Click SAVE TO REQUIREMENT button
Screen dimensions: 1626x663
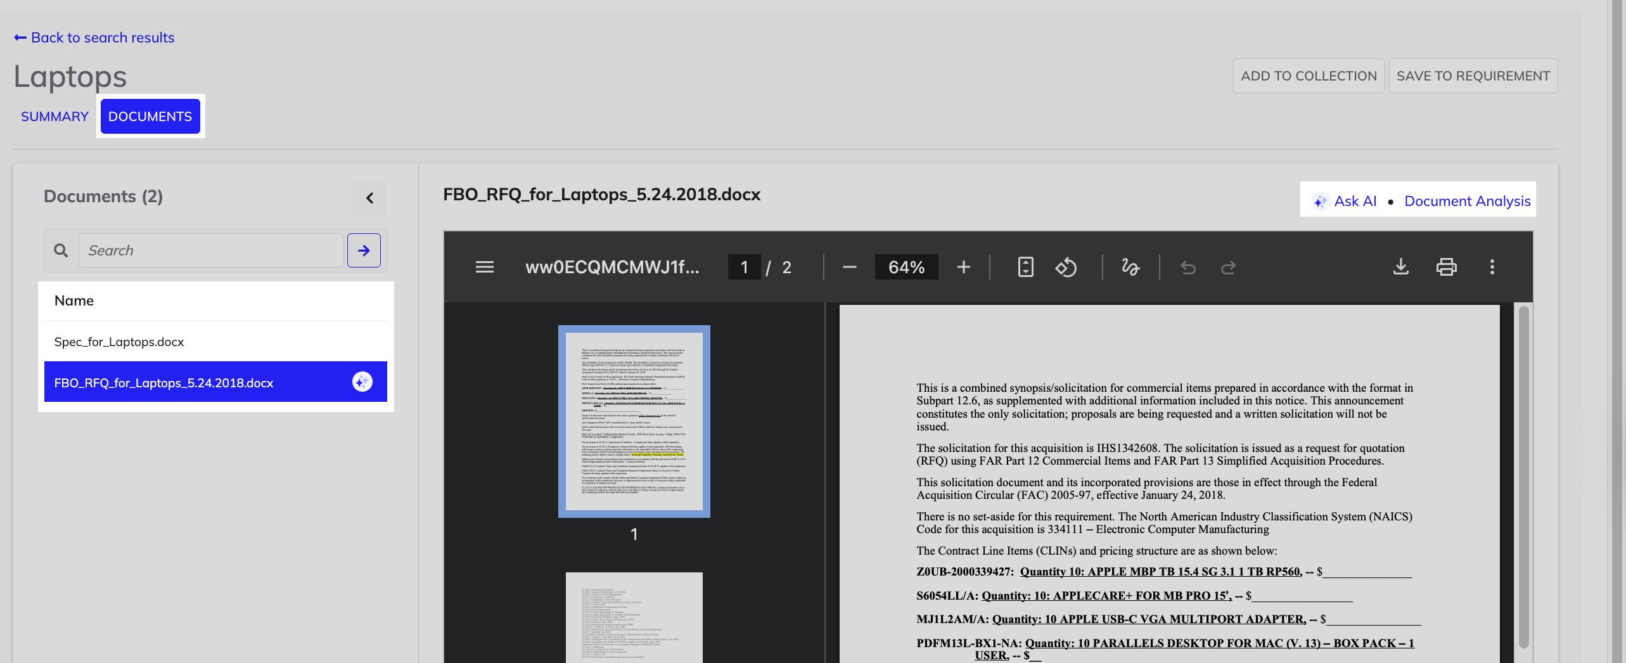point(1473,76)
